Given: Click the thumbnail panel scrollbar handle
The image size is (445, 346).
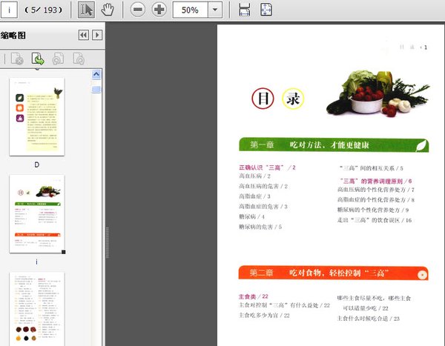Looking at the screenshot, I should [x=96, y=90].
